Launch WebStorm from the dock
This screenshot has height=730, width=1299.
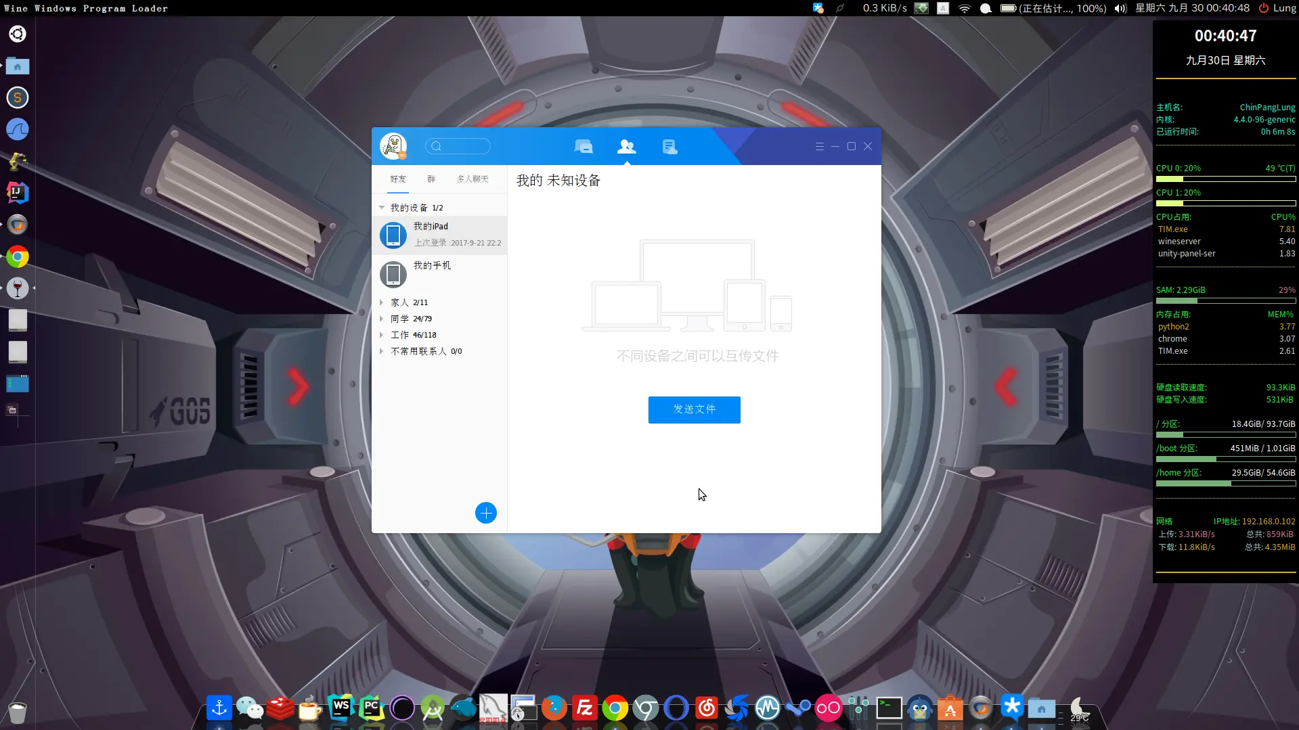[341, 708]
